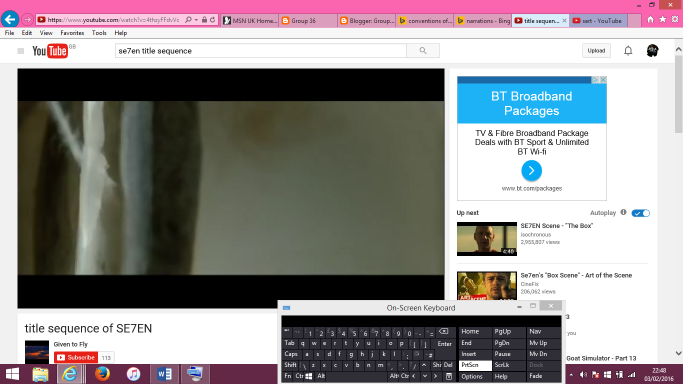
Task: Toggle the Fn key on On-Screen Keyboard
Action: [288, 376]
